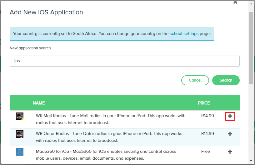
Task: Select the WR Mali Radios description text
Action: point(111,119)
